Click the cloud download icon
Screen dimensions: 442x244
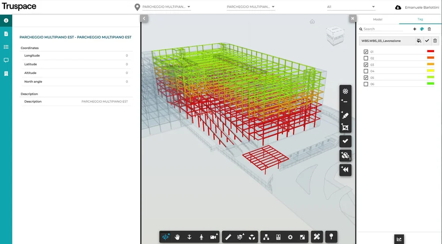point(398,7)
